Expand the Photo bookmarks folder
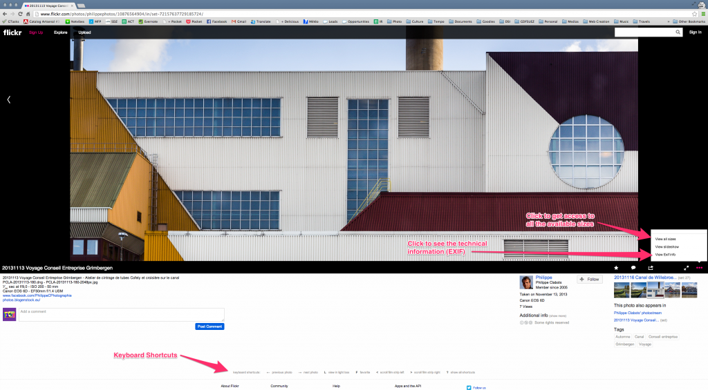 [x=394, y=21]
